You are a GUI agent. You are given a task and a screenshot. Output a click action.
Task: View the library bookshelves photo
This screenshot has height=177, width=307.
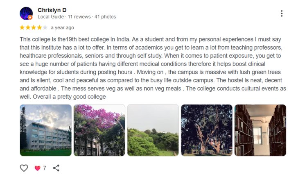coord(260,130)
